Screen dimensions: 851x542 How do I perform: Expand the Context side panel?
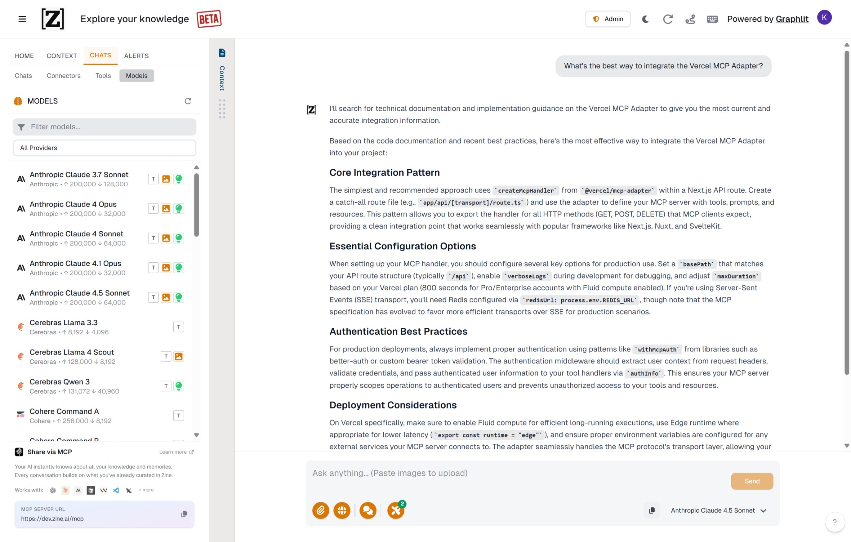[x=222, y=73]
